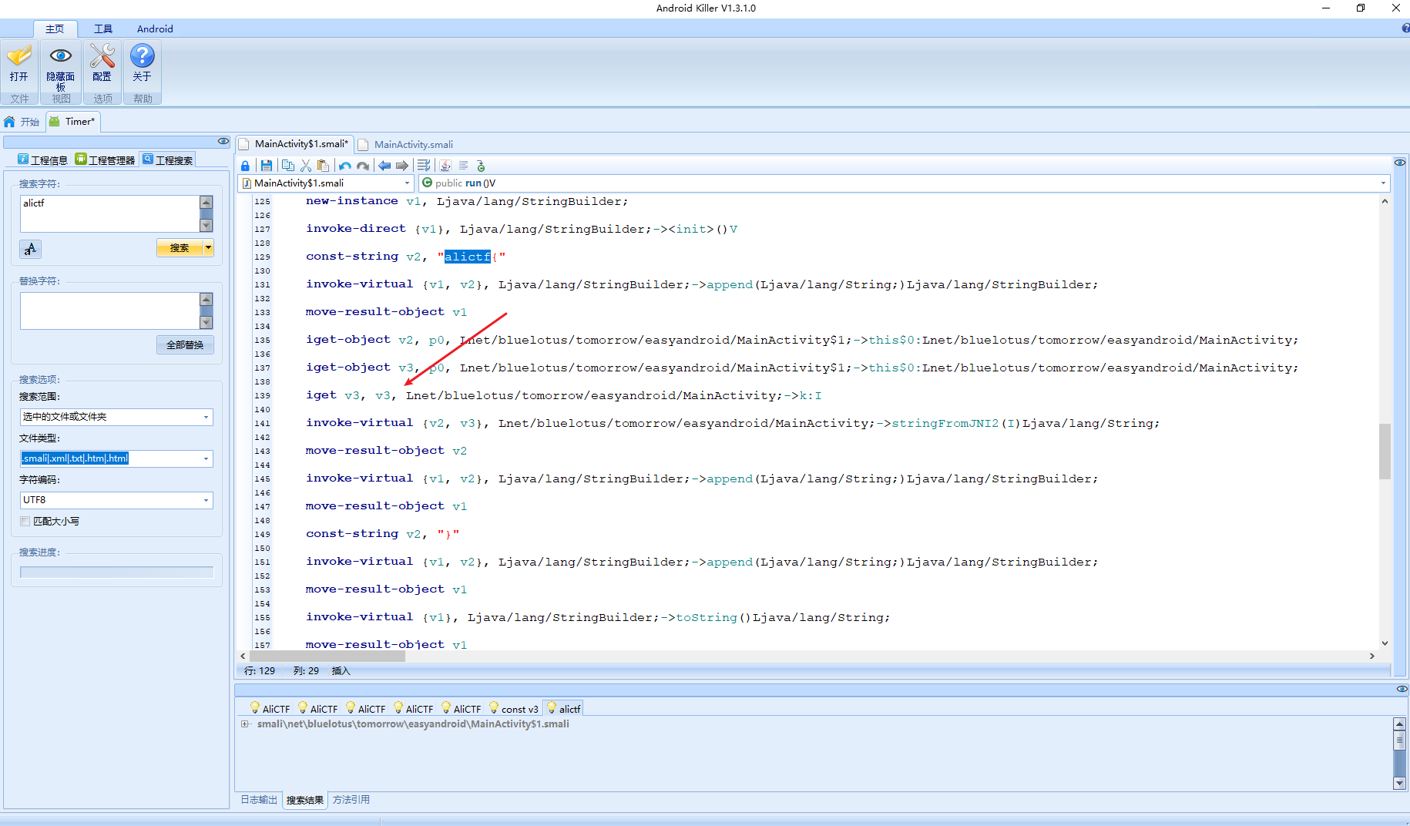The image size is (1410, 826).
Task: Click the 搜索 search button
Action: pos(180,248)
